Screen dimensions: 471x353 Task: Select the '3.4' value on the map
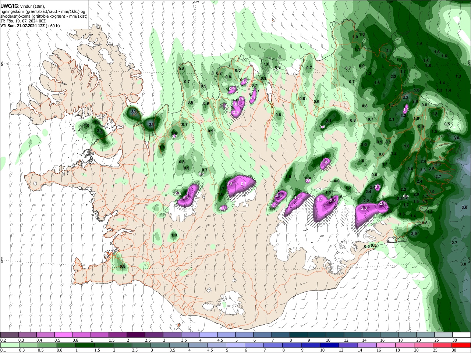(279, 196)
